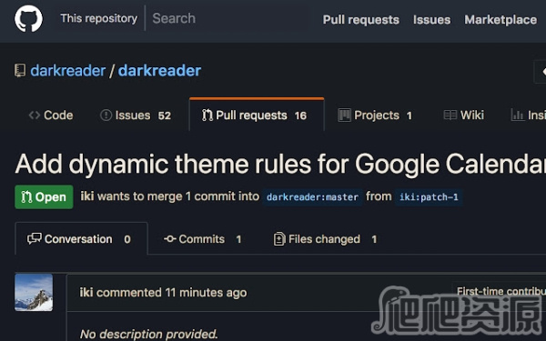Screen dimensions: 546x341
Task: Click the Projects count 1 badge
Action: 409,115
